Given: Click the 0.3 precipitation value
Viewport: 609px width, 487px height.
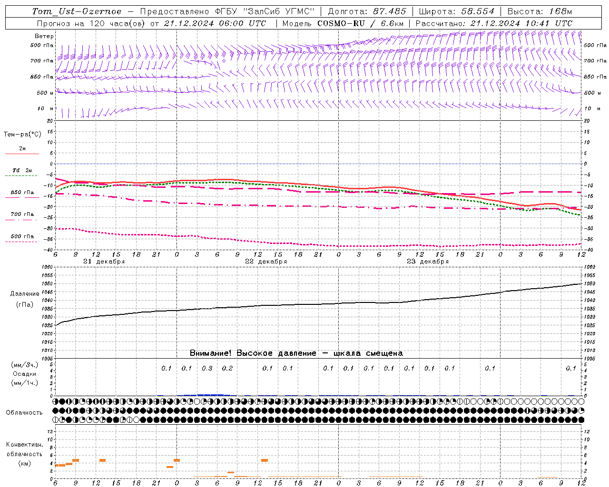Looking at the screenshot, I should (207, 368).
